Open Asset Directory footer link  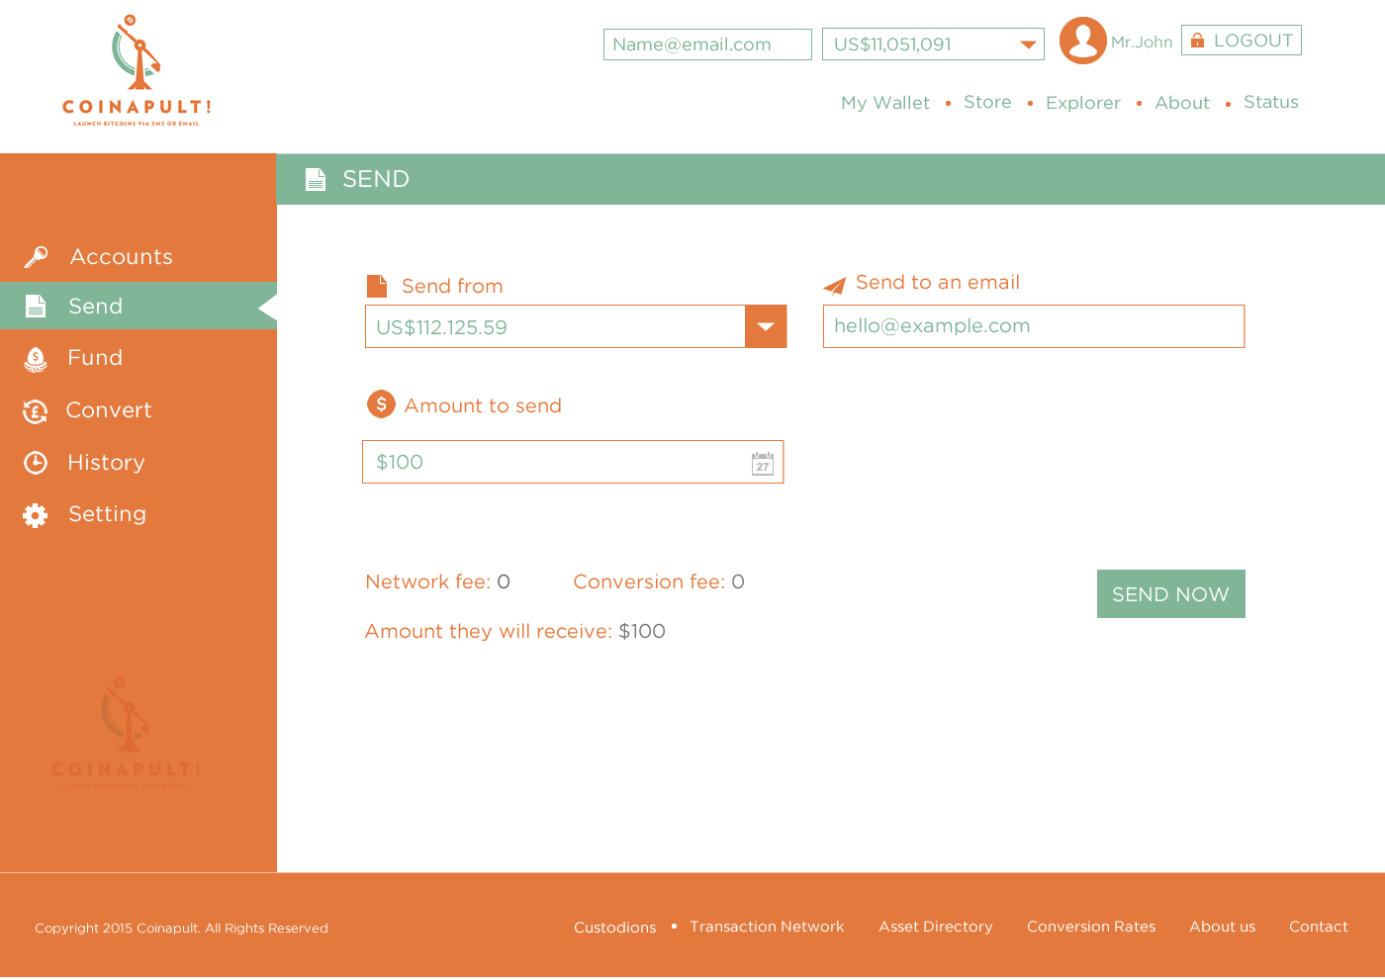coord(936,927)
